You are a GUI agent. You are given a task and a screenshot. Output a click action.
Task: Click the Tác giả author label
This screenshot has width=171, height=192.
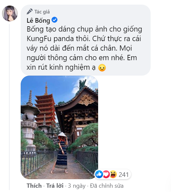click(42, 12)
